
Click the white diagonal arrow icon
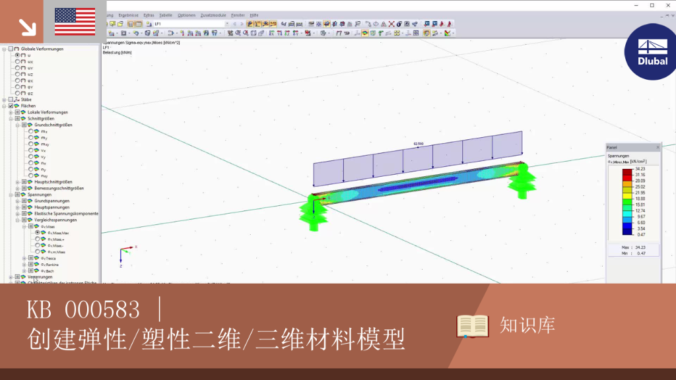[x=27, y=27]
